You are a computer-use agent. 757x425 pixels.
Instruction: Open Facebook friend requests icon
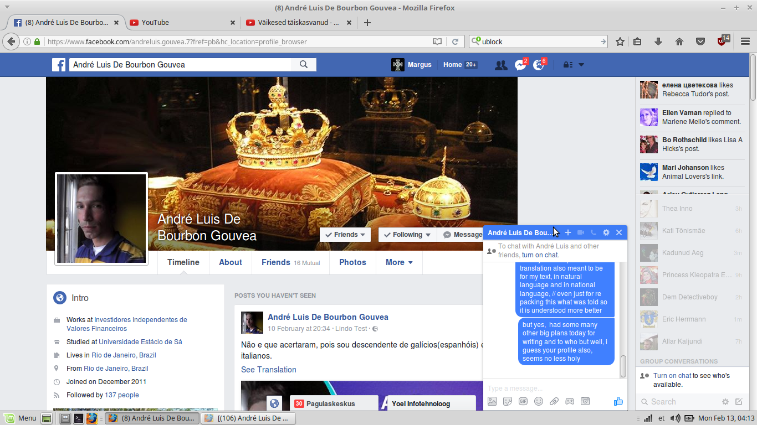pos(501,65)
